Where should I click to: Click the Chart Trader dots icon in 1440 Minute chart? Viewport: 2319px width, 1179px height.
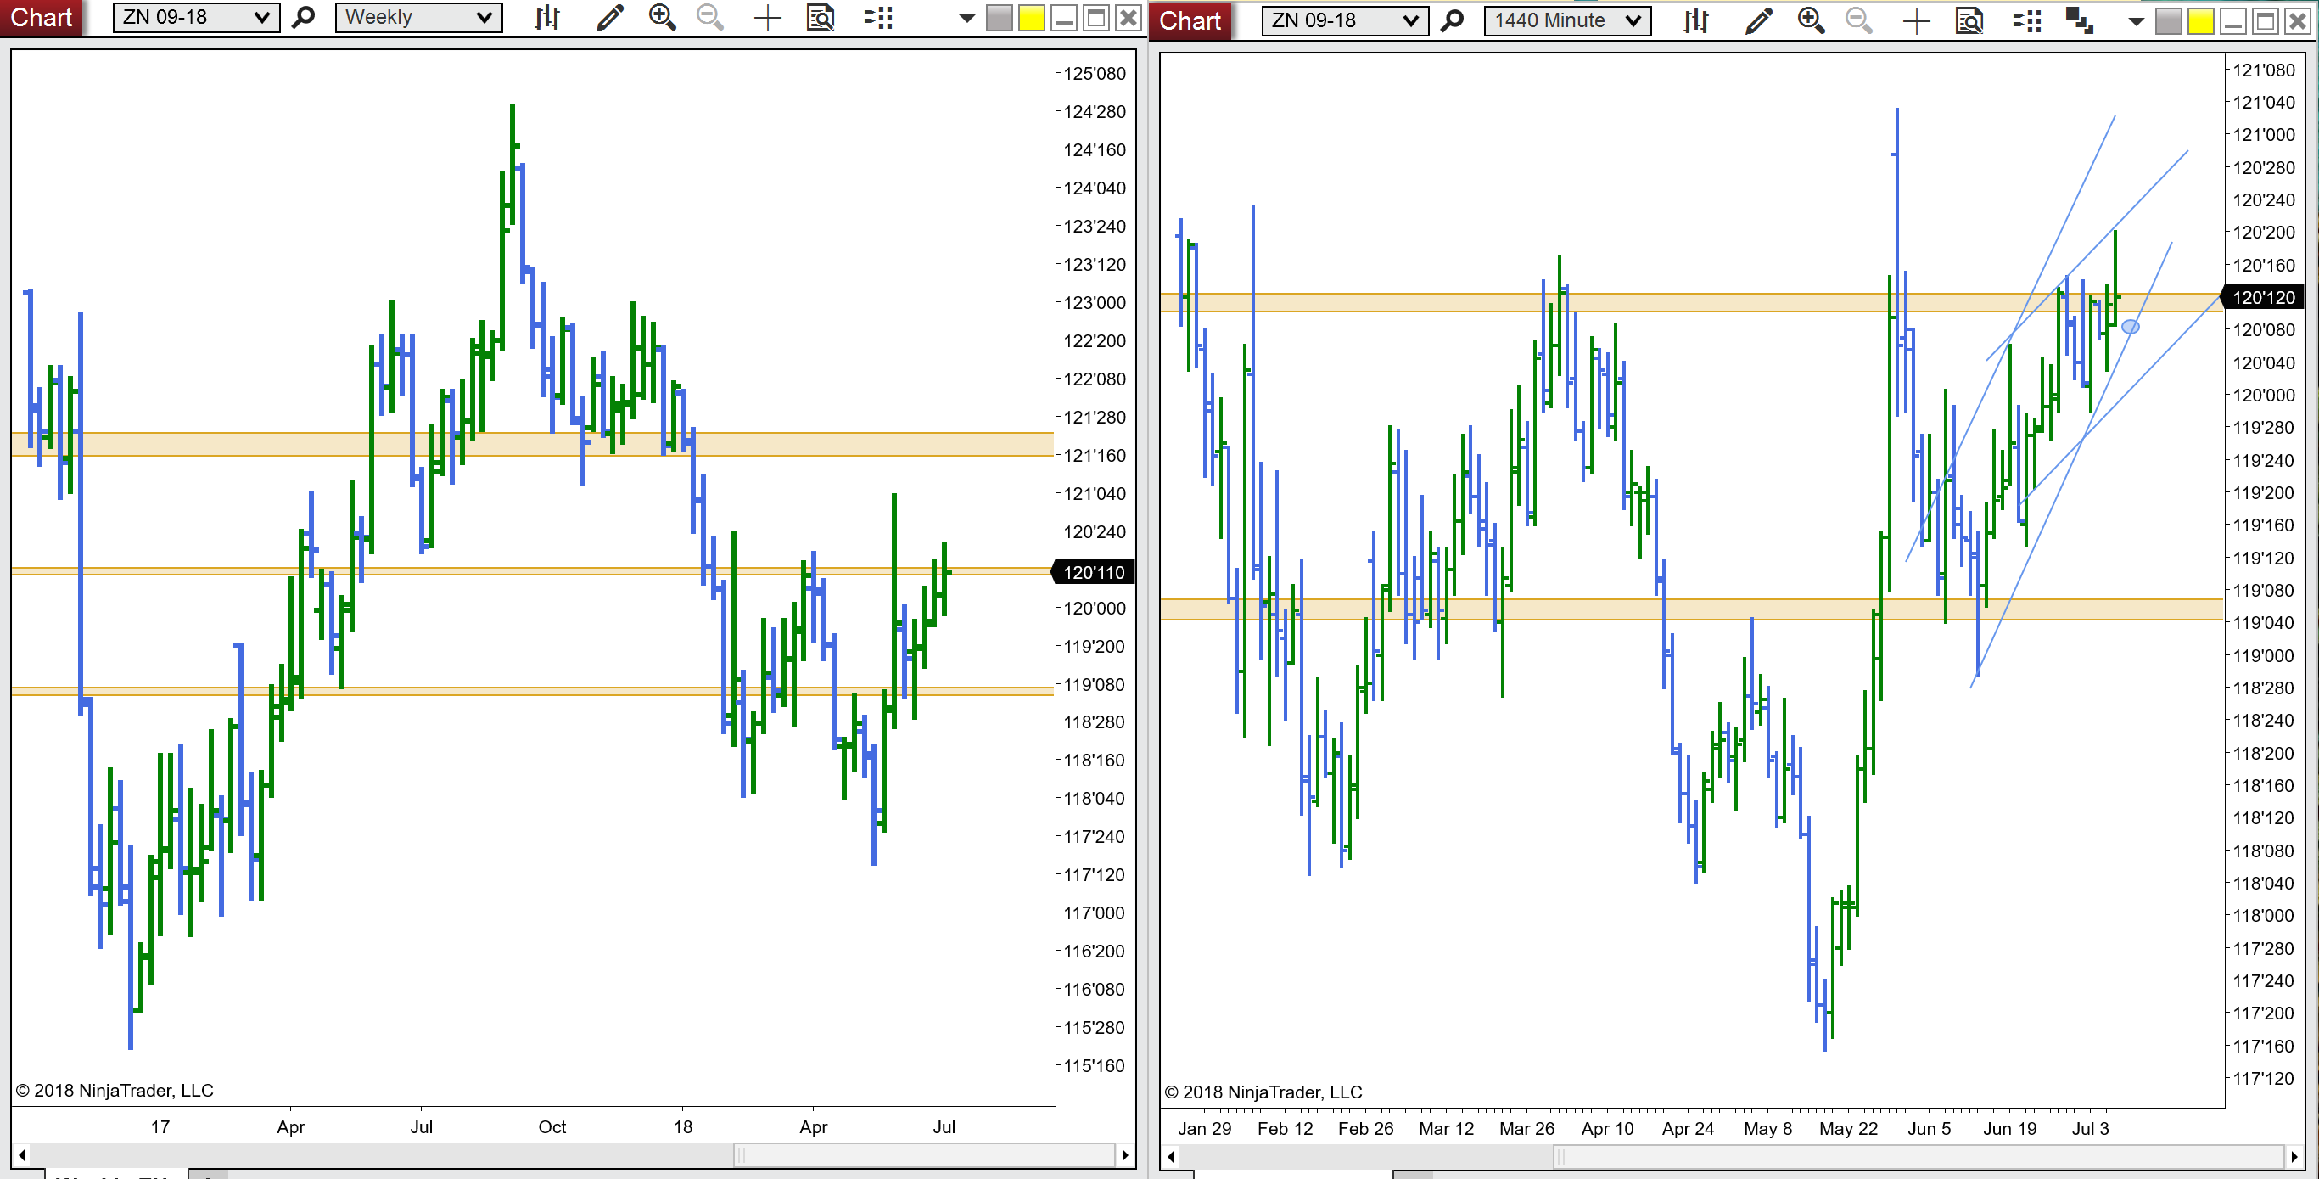[2026, 20]
